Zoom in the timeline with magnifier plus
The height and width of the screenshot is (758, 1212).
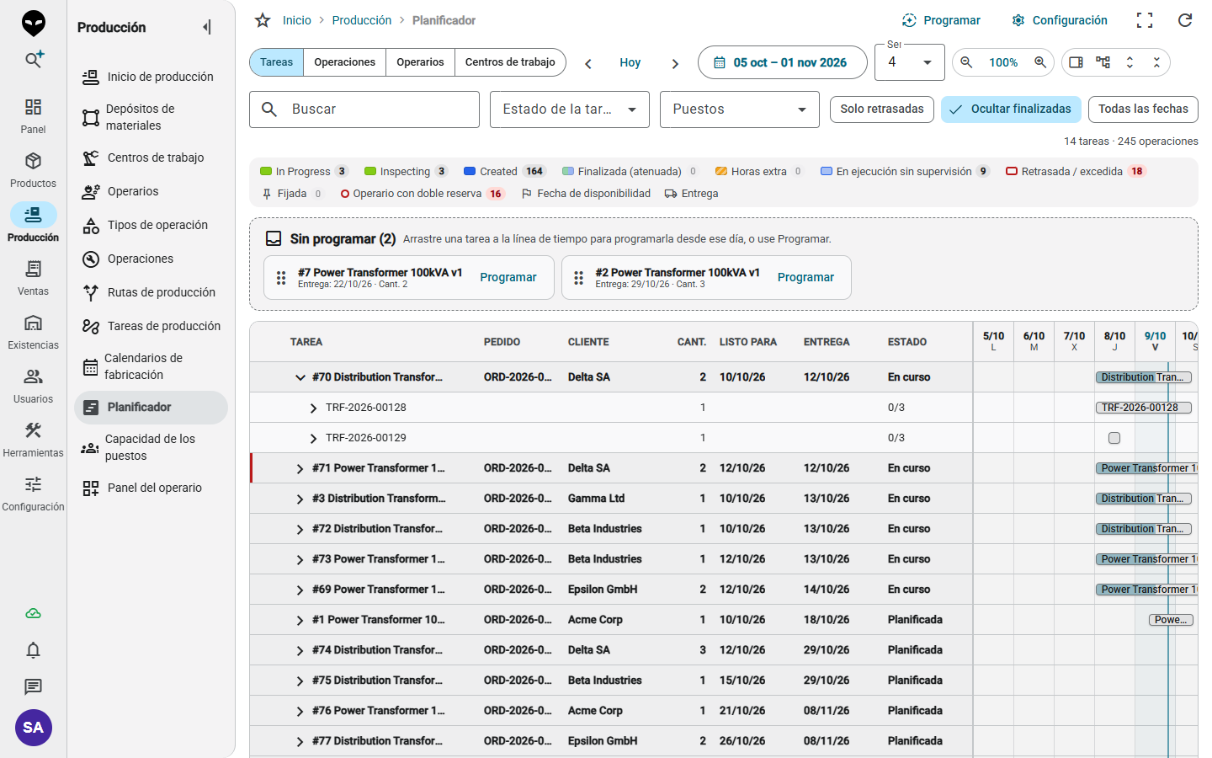tap(1040, 62)
